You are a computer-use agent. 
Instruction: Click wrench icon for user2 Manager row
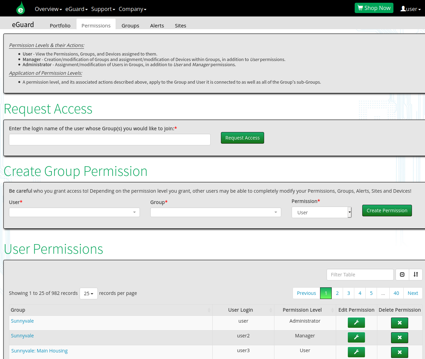pos(356,337)
